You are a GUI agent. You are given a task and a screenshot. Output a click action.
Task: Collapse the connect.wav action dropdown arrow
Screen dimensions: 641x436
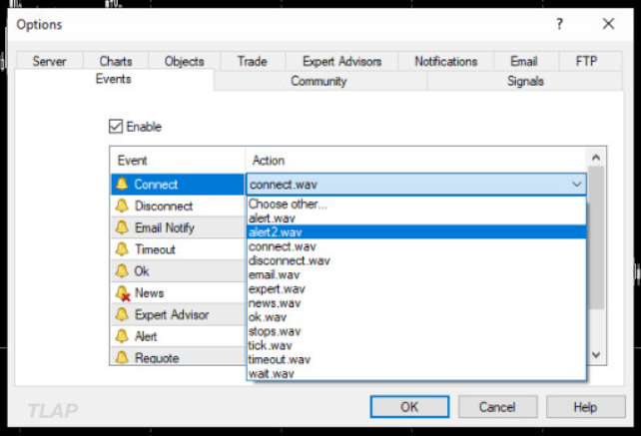pos(577,185)
